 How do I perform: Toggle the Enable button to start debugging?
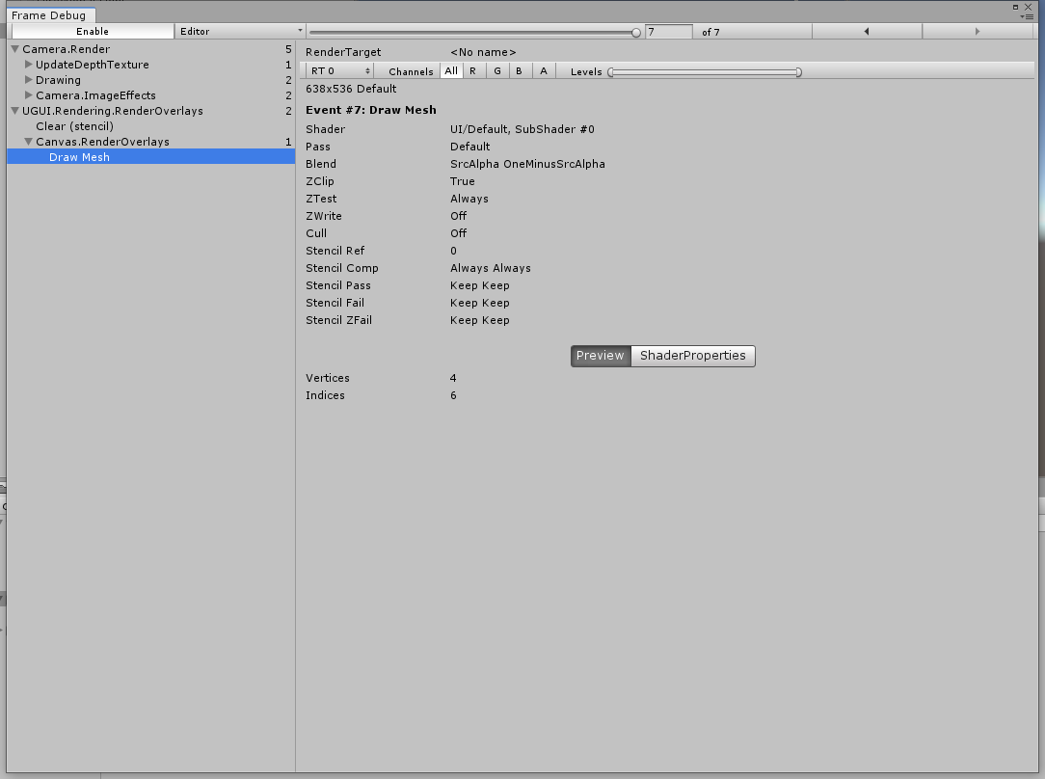tap(91, 31)
